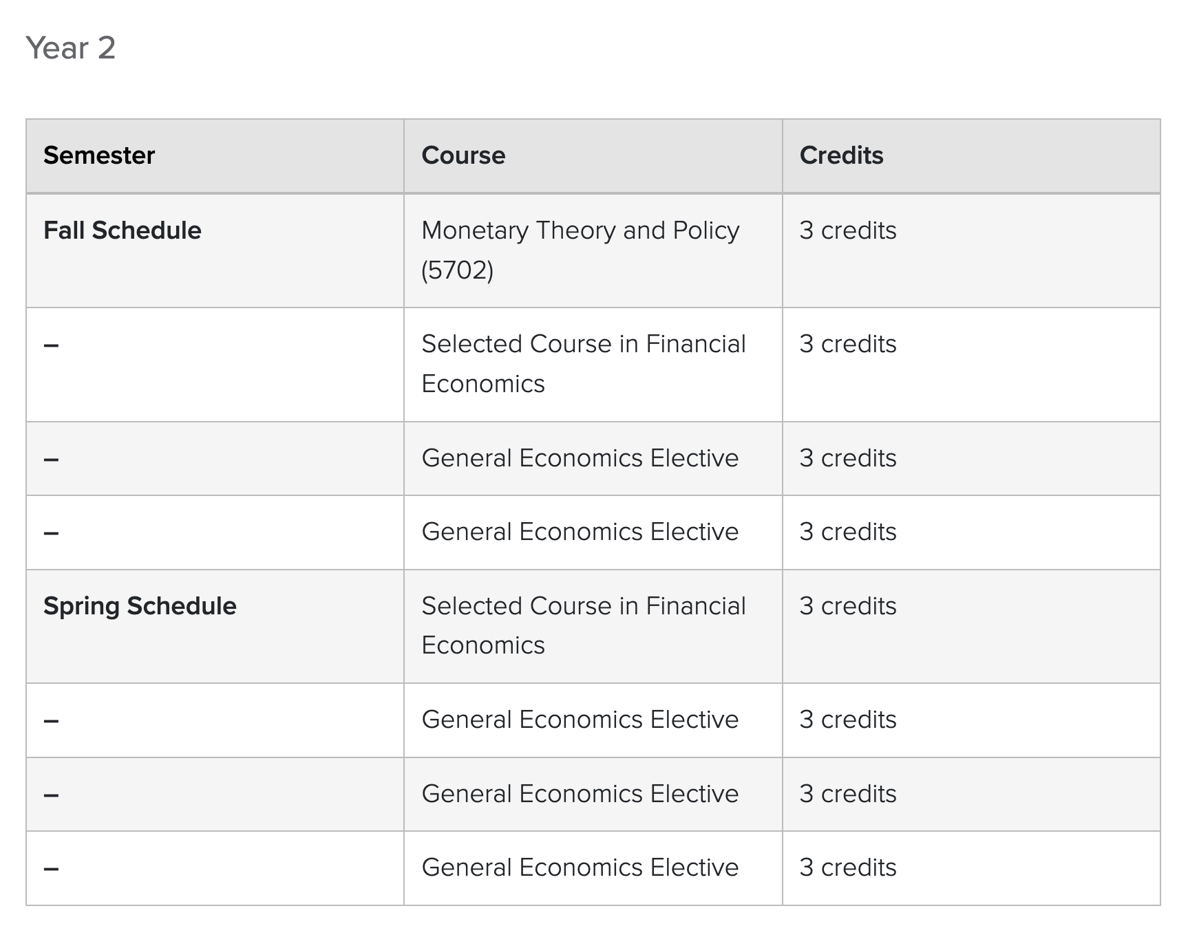
Task: Click the first Spring General Economics Elective
Action: pos(580,720)
